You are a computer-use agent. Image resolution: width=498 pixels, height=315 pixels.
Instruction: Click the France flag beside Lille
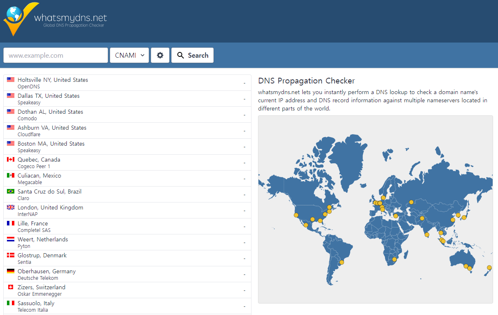coord(11,223)
